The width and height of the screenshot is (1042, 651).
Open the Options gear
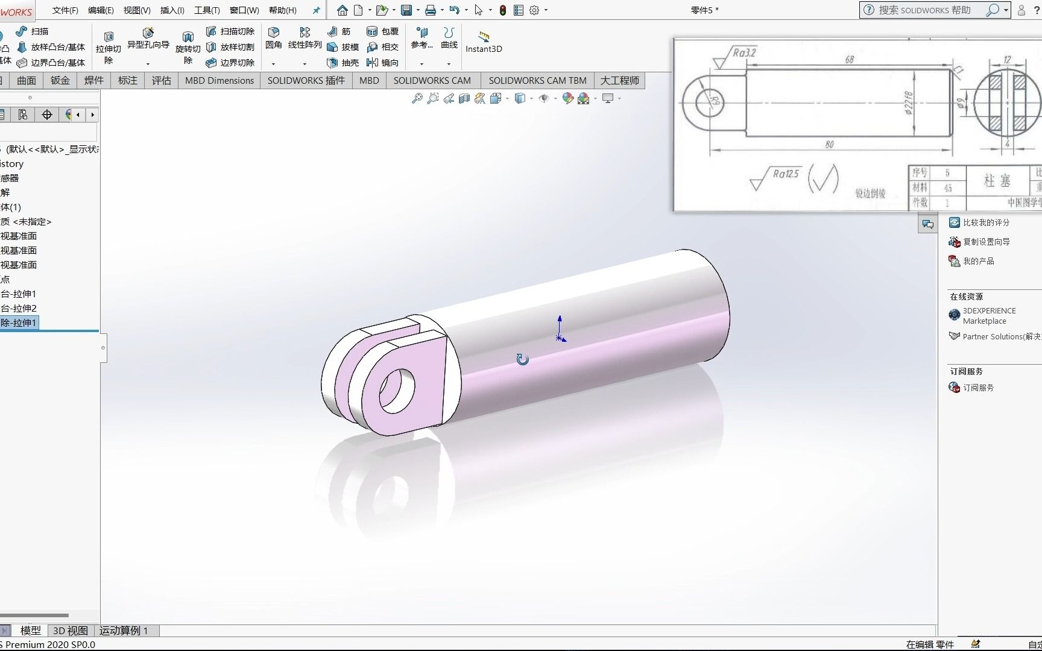[534, 10]
